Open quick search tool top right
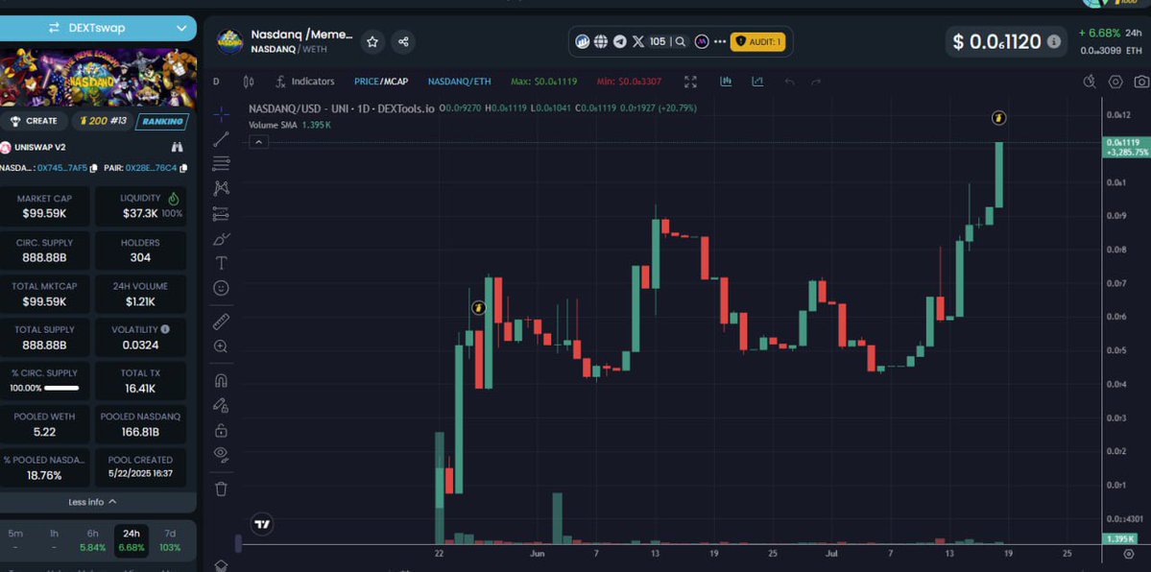The height and width of the screenshot is (572, 1151). (1090, 82)
